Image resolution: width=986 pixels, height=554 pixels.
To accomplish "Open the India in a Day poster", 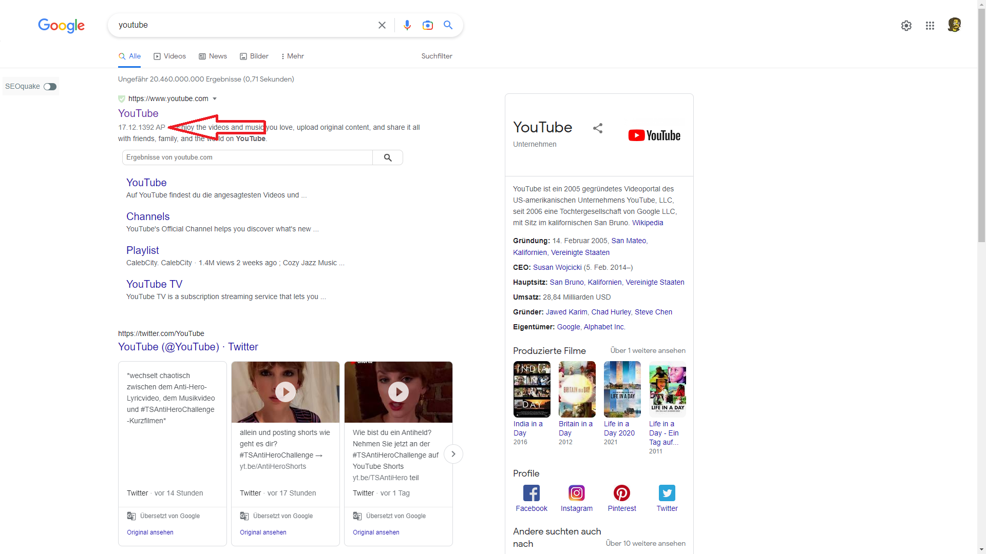I will click(x=532, y=389).
